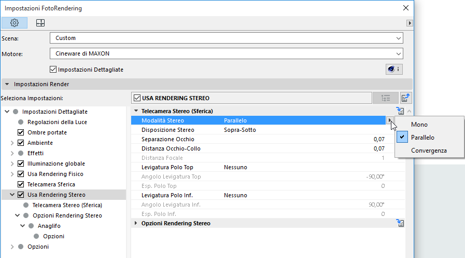The height and width of the screenshot is (258, 465).
Task: Toggle Illuminazione globale checkbox
Action: 21,164
